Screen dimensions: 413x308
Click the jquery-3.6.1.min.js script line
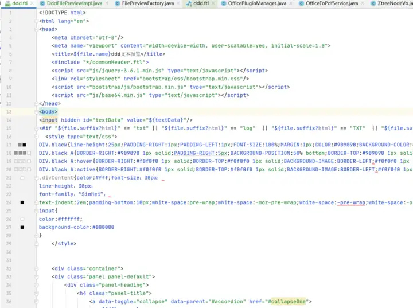coord(159,71)
